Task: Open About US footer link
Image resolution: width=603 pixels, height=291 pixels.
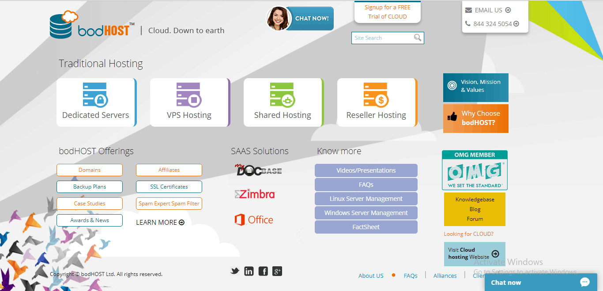Action: pyautogui.click(x=371, y=276)
